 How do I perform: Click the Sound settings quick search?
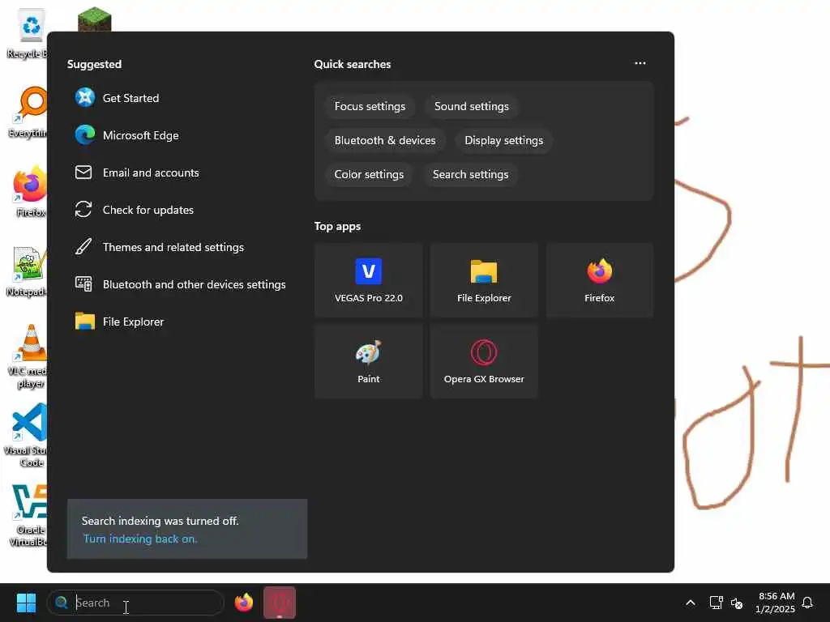[x=471, y=106]
